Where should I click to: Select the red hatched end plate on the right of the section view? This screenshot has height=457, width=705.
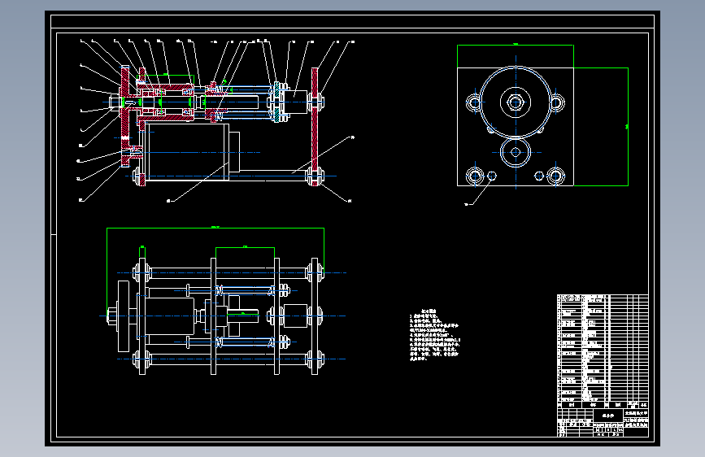(x=315, y=126)
